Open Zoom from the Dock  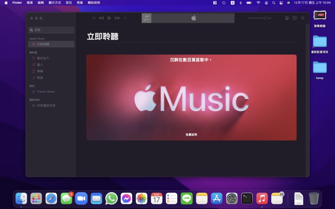tap(81, 198)
